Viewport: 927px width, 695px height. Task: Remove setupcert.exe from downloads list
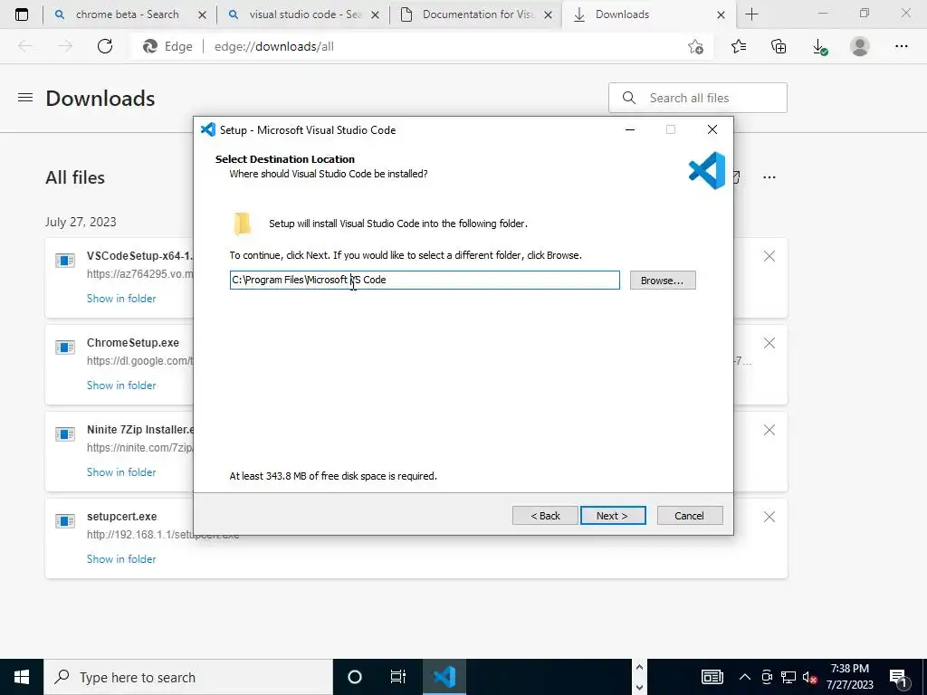click(769, 517)
